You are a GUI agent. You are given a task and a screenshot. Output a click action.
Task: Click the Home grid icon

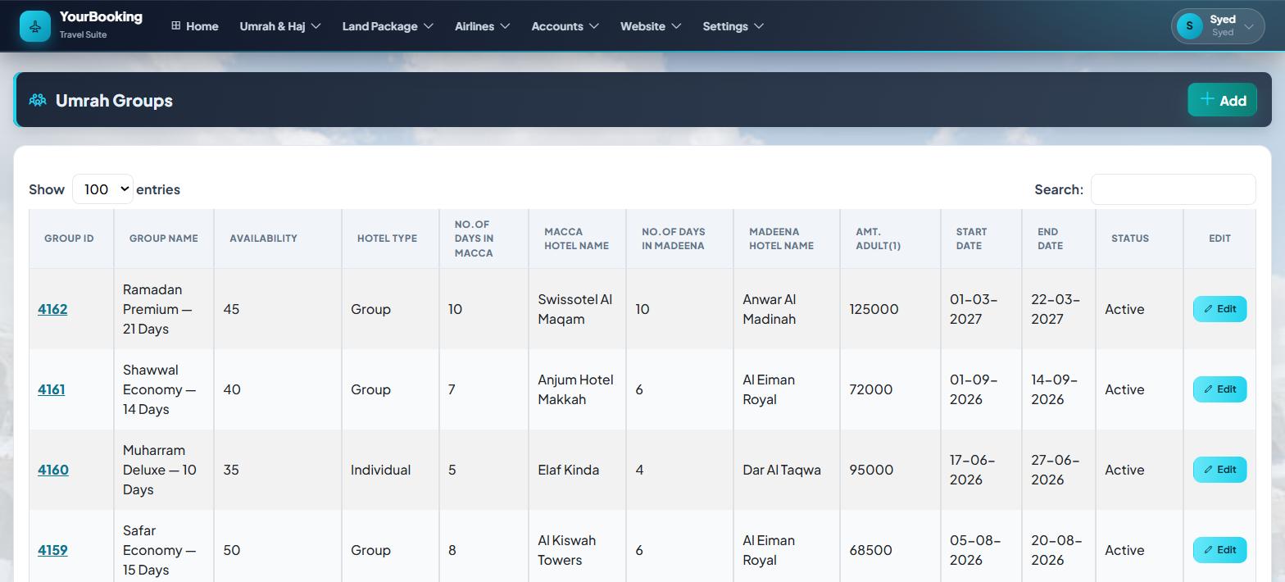point(175,25)
